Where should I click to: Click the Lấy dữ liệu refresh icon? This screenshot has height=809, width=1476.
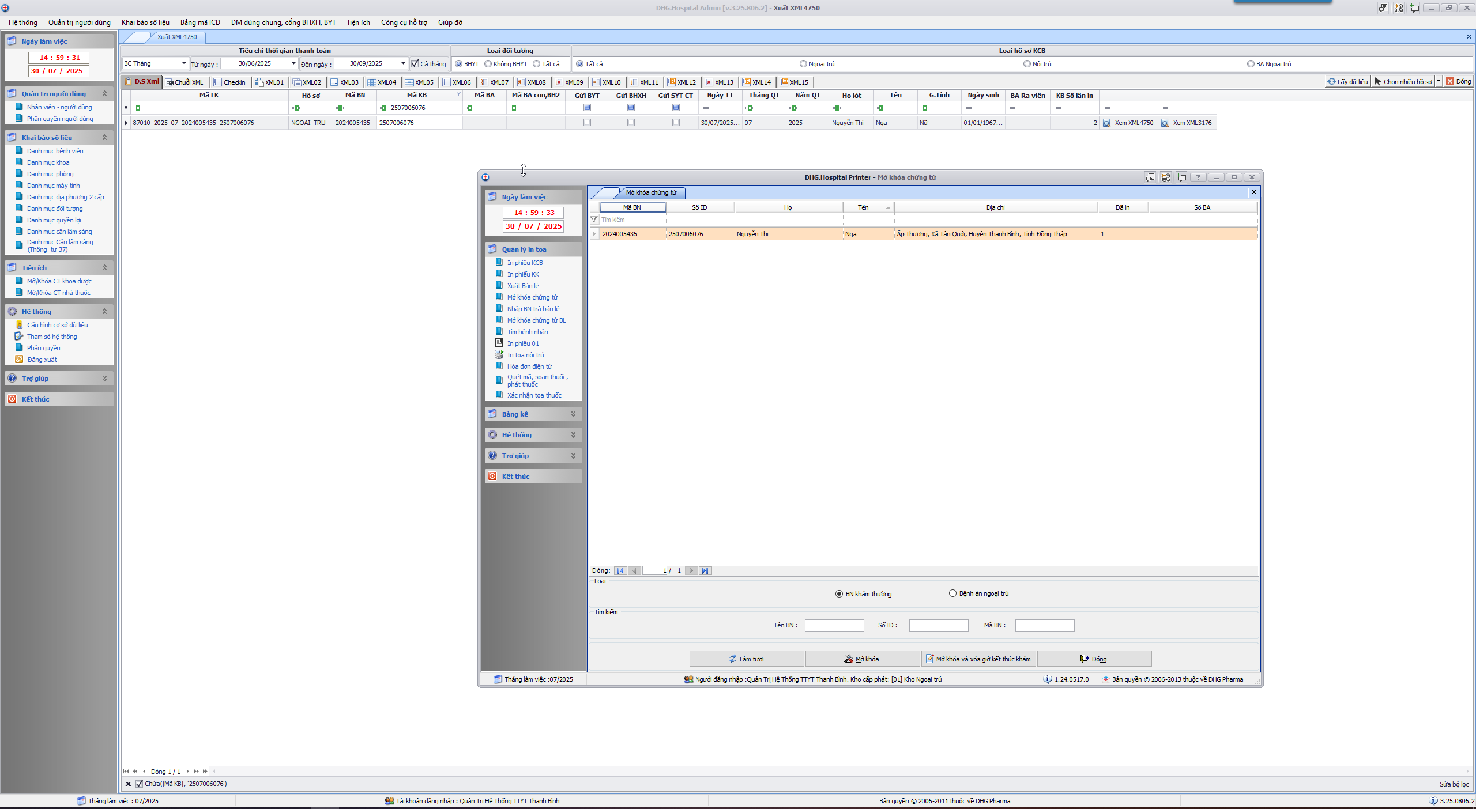(x=1331, y=82)
